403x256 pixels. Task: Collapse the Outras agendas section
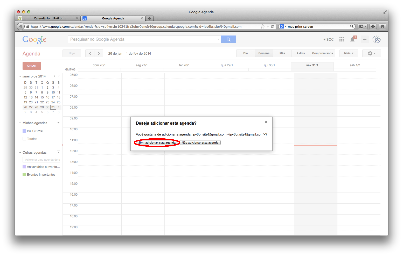point(20,153)
